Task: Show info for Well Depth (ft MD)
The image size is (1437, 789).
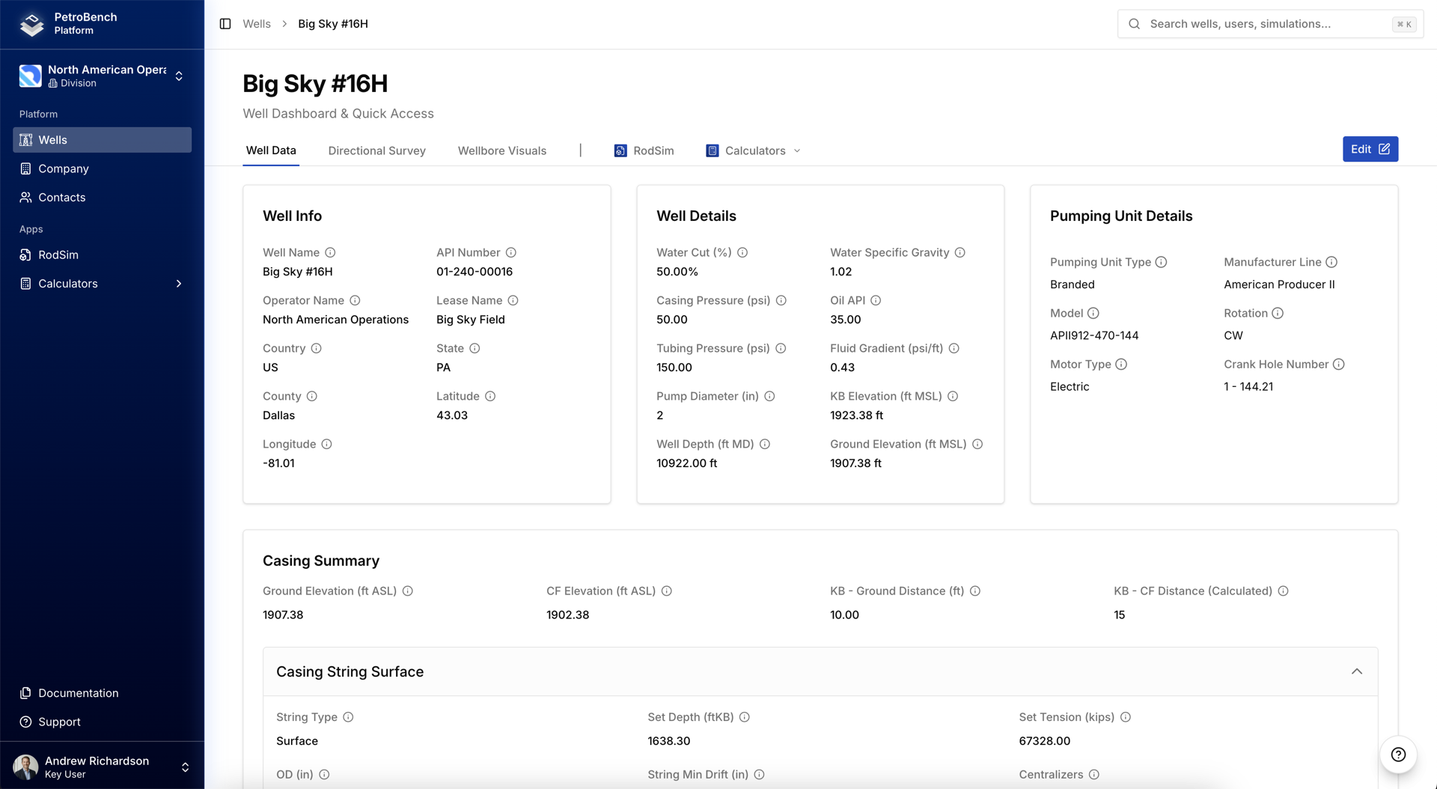Action: (764, 445)
